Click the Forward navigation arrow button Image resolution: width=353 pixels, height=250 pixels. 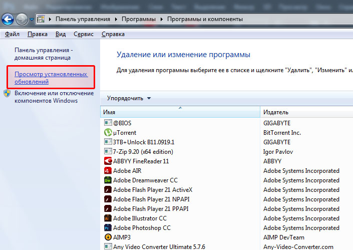[22, 19]
